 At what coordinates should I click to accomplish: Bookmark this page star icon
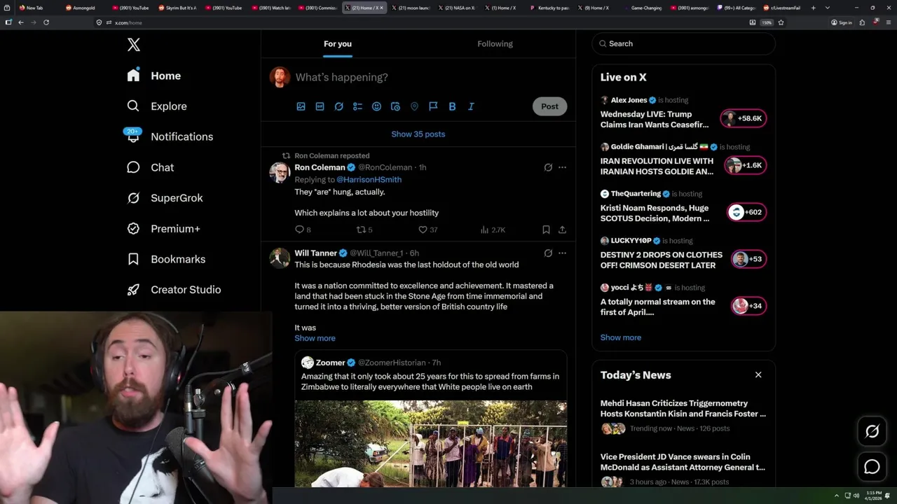[x=781, y=22]
